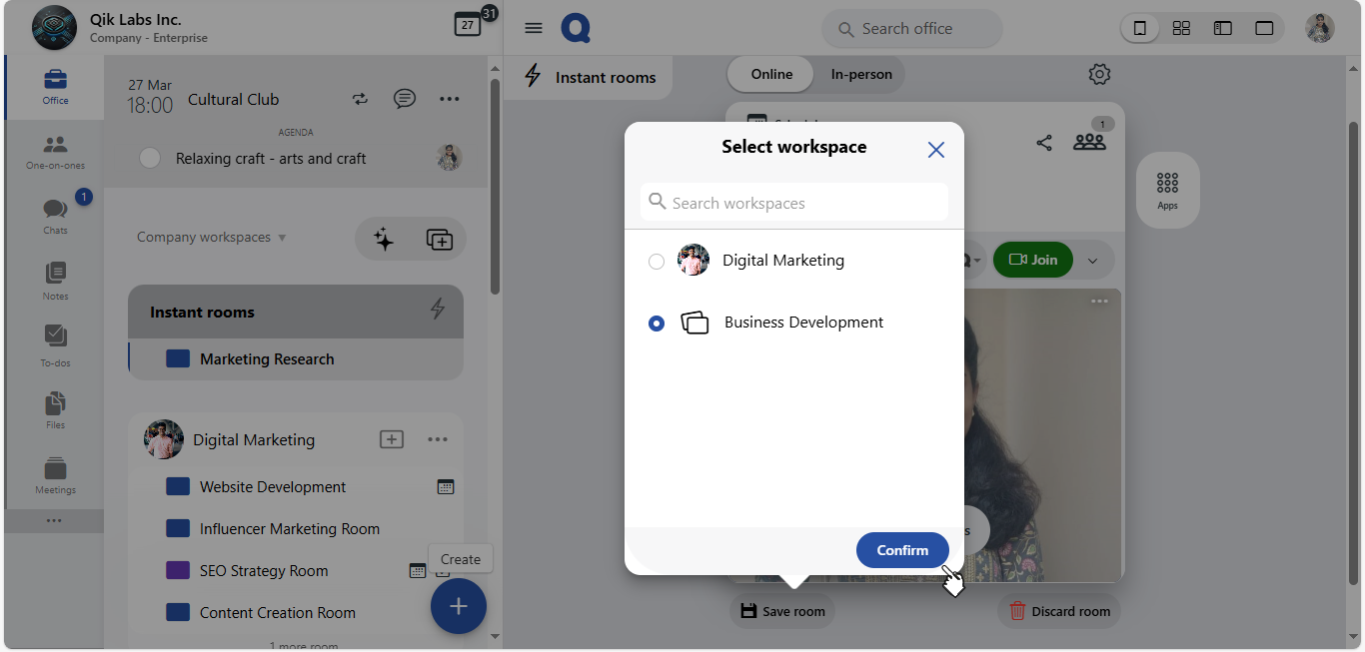Check the Relaxing craft agenda item
Viewport: 1365px width, 652px height.
(150, 158)
